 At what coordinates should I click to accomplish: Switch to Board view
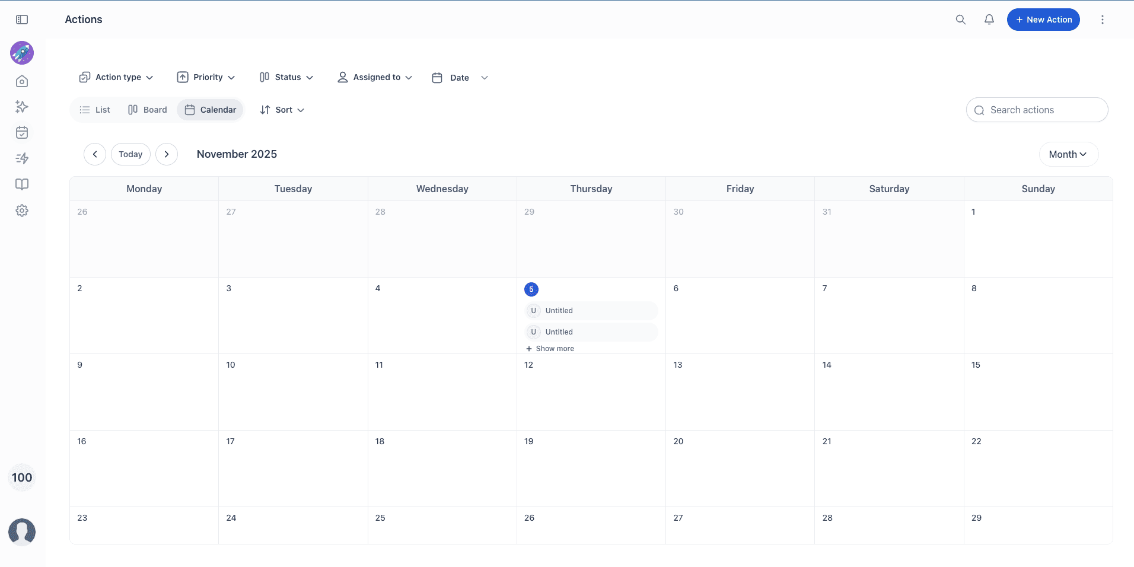[x=147, y=109]
